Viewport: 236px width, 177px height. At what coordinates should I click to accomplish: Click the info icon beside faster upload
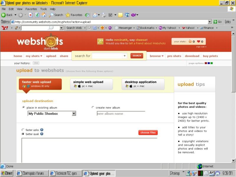point(42,130)
